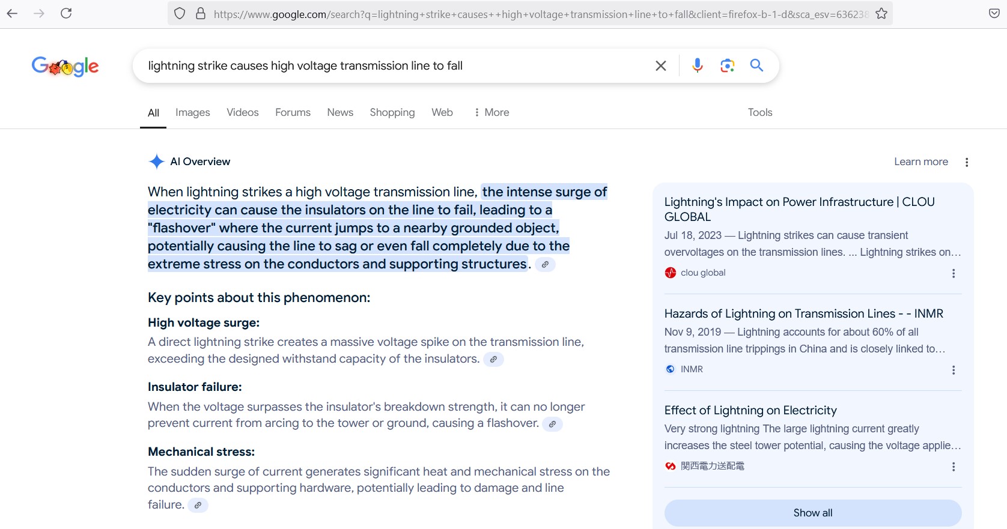
Task: Expand the More search filters menu
Action: pyautogui.click(x=491, y=112)
